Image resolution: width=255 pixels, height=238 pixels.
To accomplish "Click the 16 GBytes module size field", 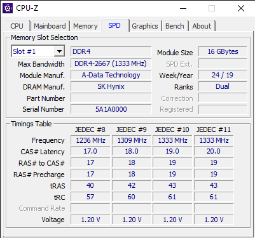I will (x=223, y=51).
